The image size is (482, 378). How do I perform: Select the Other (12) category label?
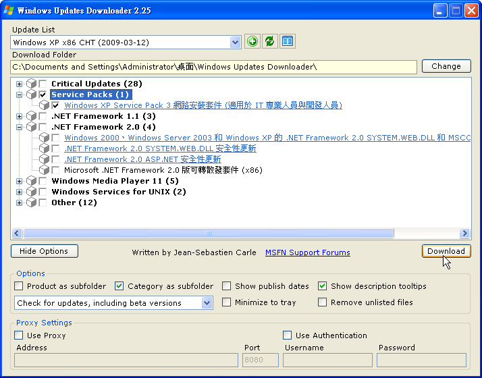pyautogui.click(x=74, y=202)
